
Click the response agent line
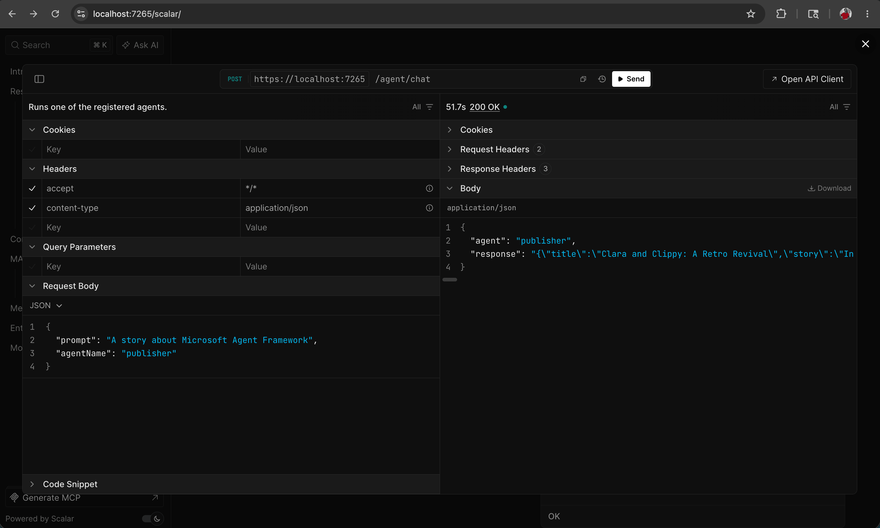click(523, 241)
